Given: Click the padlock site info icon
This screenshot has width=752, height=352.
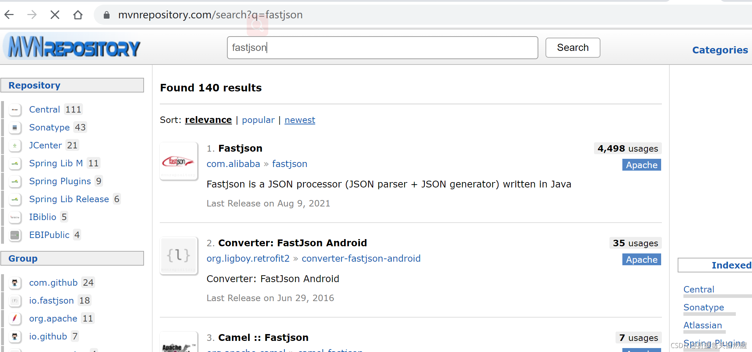Looking at the screenshot, I should [x=106, y=15].
